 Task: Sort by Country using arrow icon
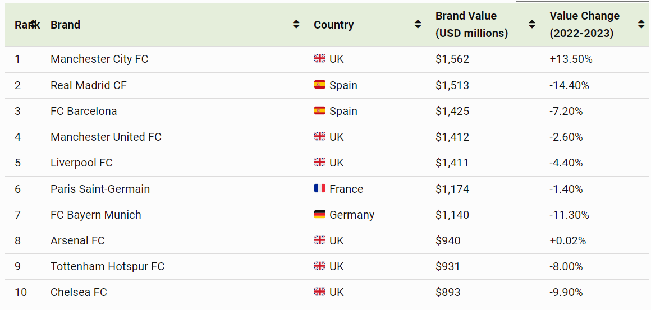click(x=418, y=24)
